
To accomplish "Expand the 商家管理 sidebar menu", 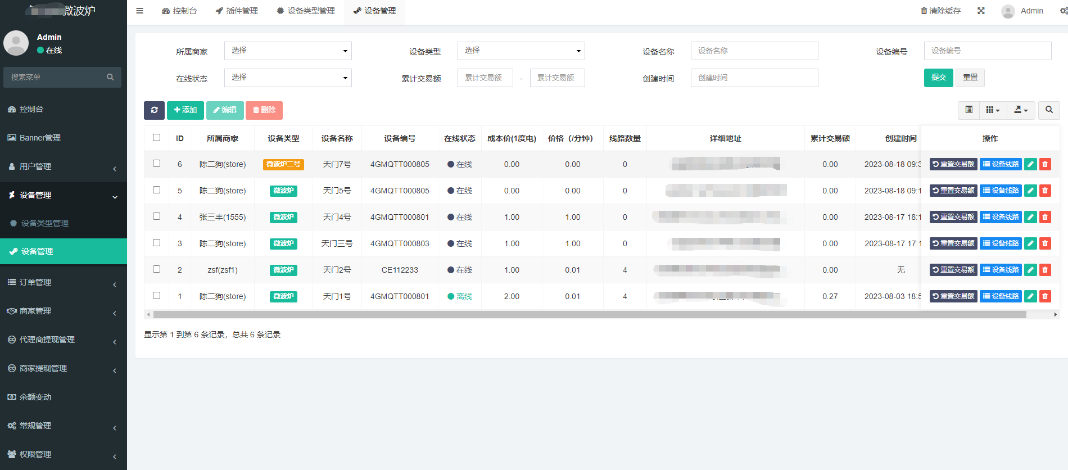I will [x=64, y=311].
